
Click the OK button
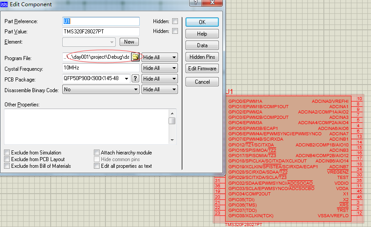tap(202, 22)
